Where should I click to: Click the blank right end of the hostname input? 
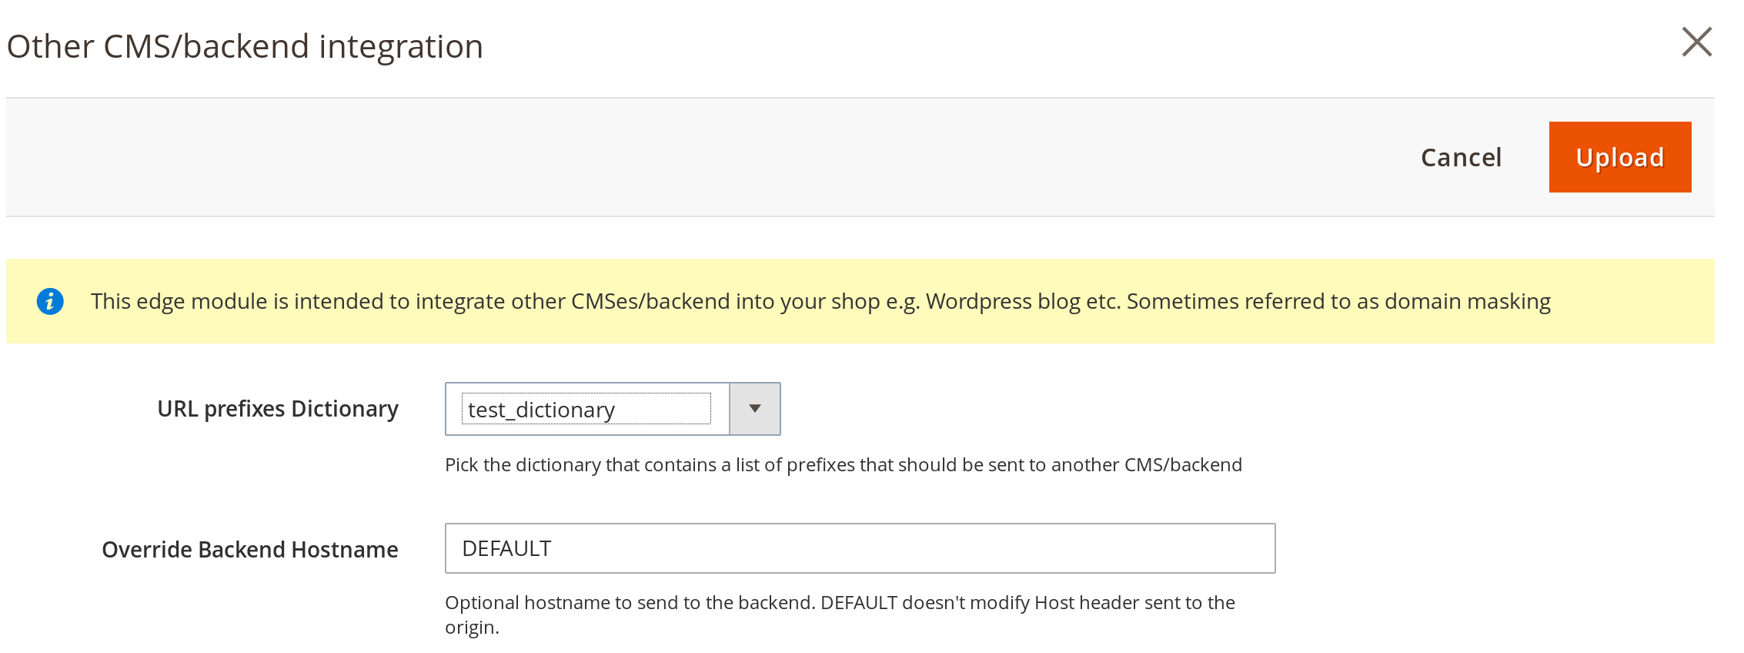click(x=1201, y=548)
